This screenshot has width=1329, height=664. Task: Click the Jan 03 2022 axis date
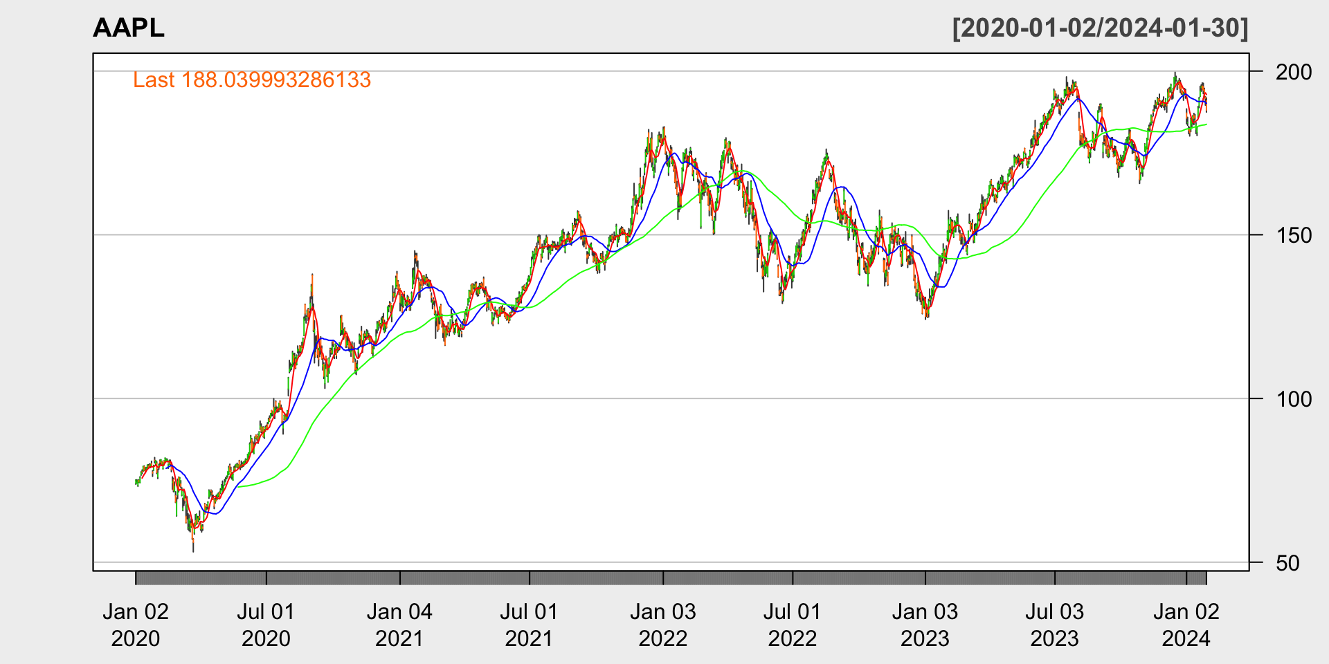pos(663,625)
